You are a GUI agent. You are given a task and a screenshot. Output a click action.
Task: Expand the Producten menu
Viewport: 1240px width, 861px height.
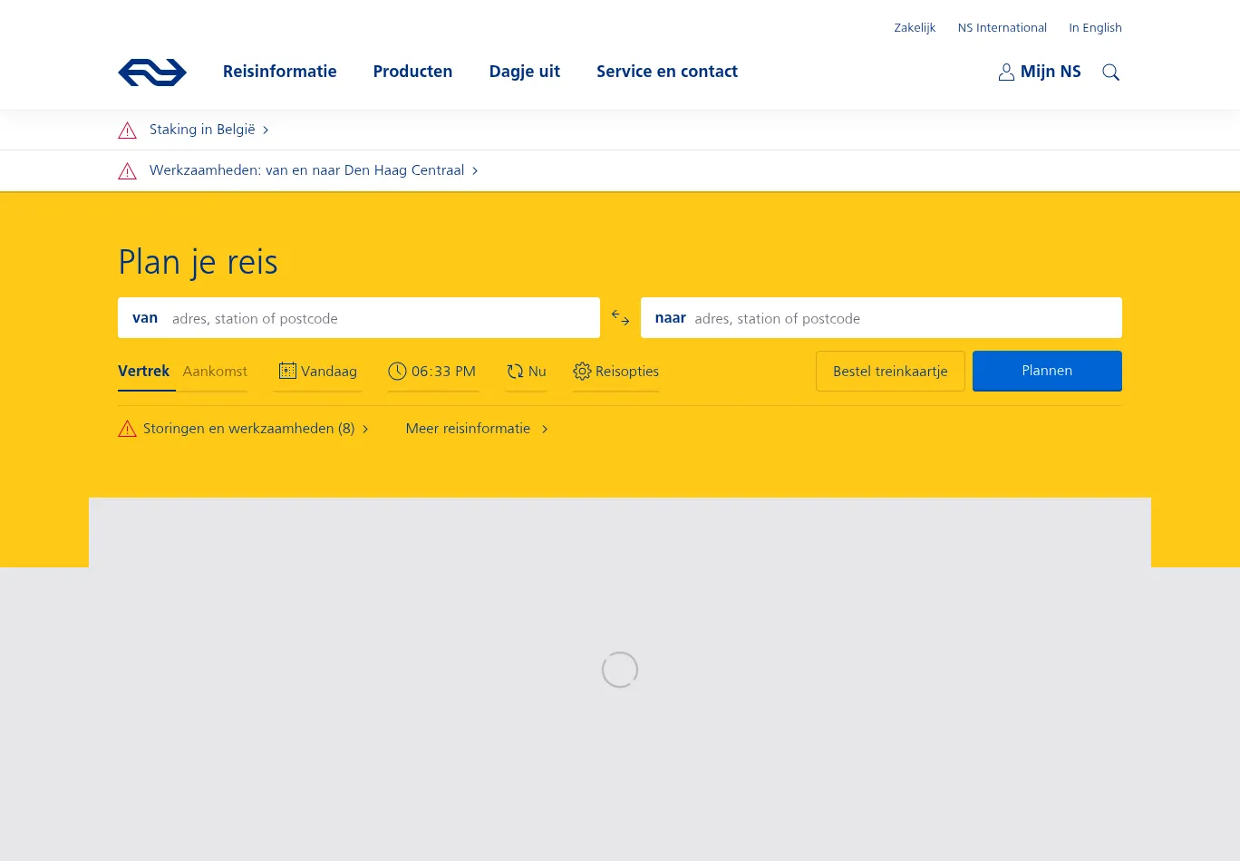tap(412, 72)
